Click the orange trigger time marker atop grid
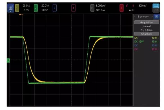Image resolution: width=164 pixels, height=110 pixels. [20, 14]
